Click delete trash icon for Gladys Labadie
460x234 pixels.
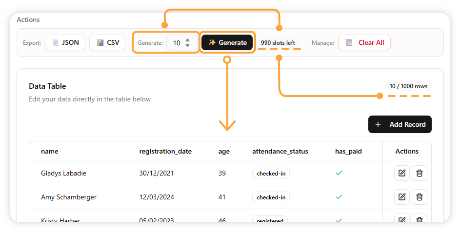[x=420, y=173]
